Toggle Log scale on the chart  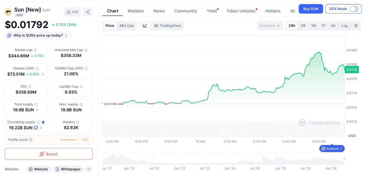(344, 26)
